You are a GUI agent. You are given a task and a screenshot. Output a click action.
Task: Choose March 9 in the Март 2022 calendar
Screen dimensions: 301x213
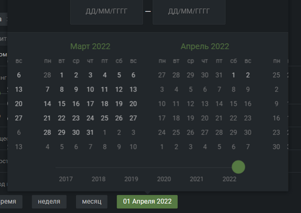click(76, 90)
